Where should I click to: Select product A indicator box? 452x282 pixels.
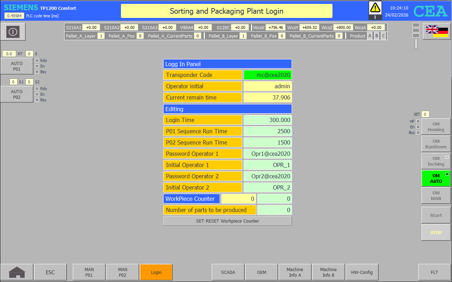pos(369,36)
